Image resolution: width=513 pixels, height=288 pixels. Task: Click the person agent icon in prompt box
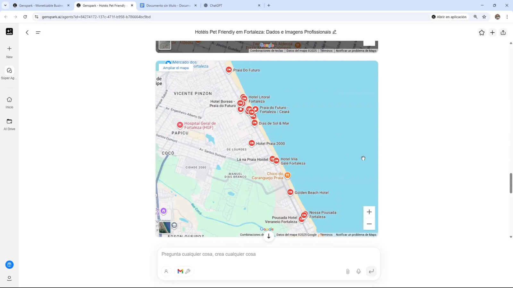pos(166,271)
